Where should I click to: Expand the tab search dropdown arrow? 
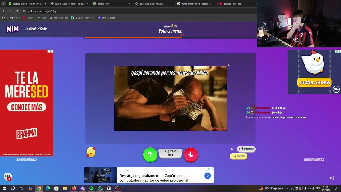[3, 4]
